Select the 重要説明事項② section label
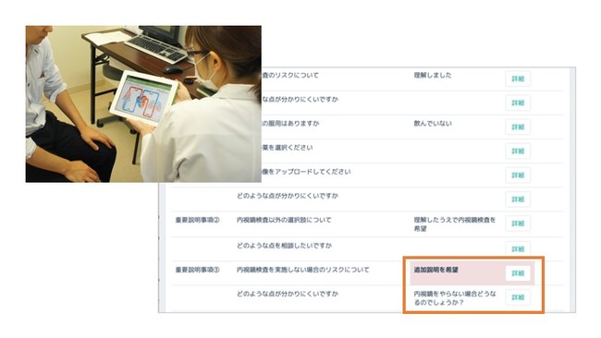The height and width of the screenshot is (338, 601). (x=197, y=220)
